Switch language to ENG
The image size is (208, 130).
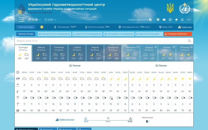[x=189, y=20]
